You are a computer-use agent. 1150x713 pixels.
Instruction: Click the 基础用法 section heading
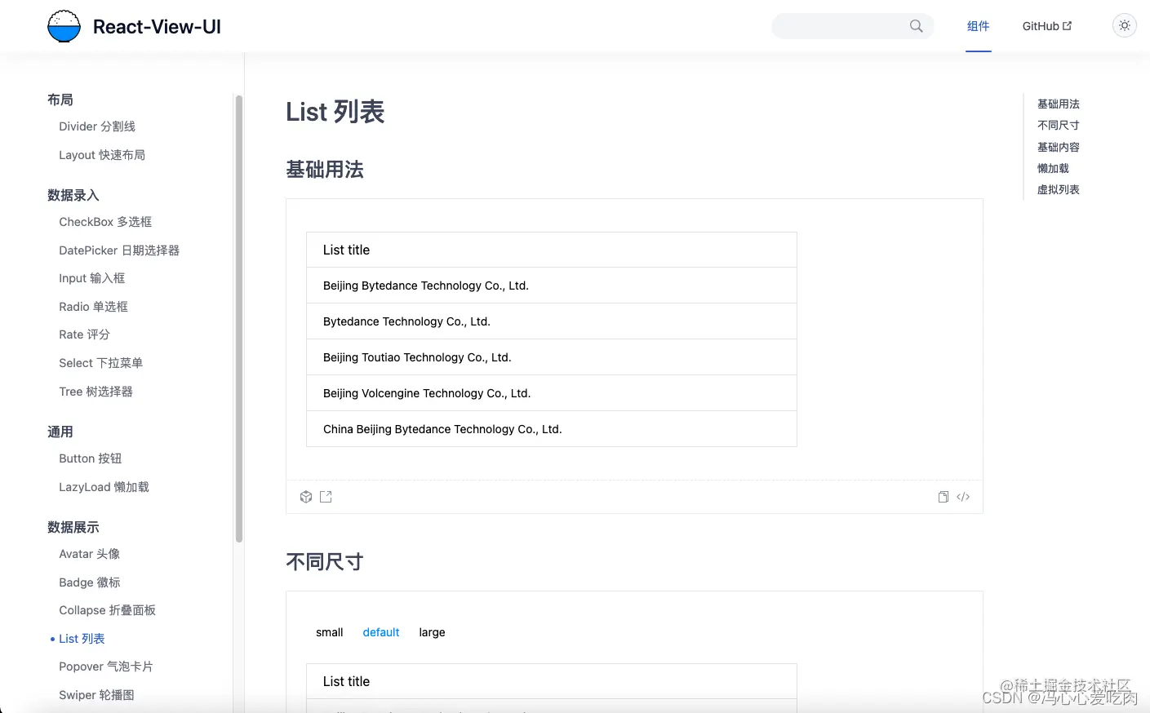tap(325, 169)
